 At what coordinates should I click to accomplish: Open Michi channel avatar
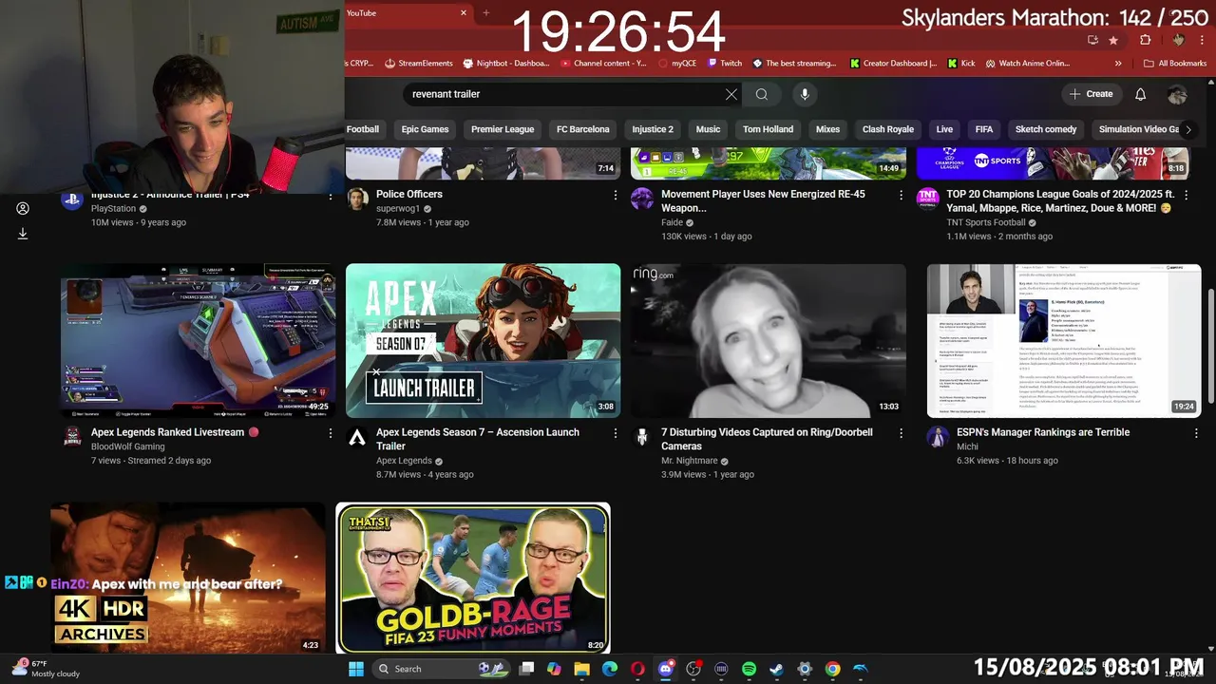pyautogui.click(x=938, y=437)
